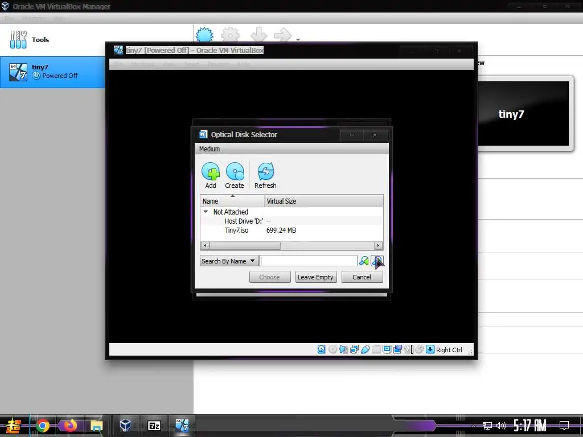583x437 pixels.
Task: Click the shared folders status bar icon
Action: coord(376,349)
